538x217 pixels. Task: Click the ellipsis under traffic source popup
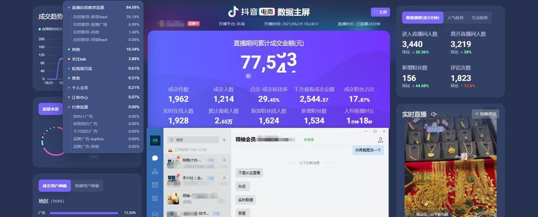(94, 157)
